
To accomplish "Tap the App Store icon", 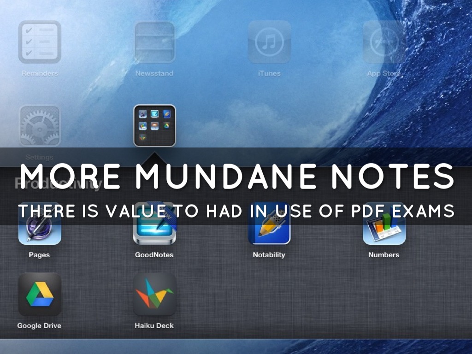I will tap(384, 42).
